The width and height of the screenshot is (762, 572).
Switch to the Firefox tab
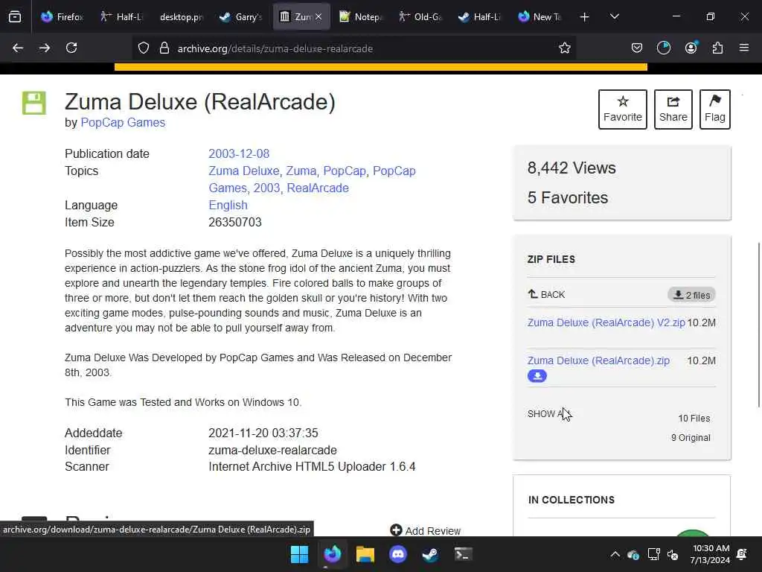pyautogui.click(x=62, y=17)
